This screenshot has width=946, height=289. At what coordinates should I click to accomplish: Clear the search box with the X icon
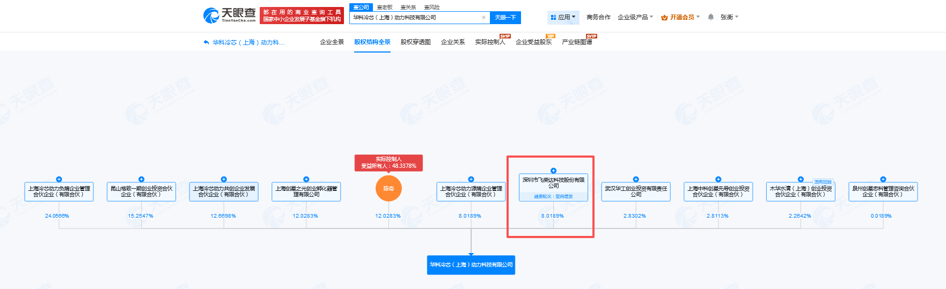483,18
